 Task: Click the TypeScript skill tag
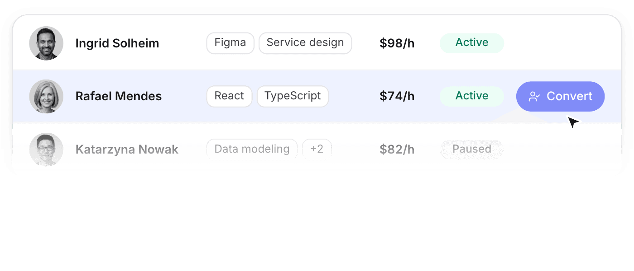point(293,96)
